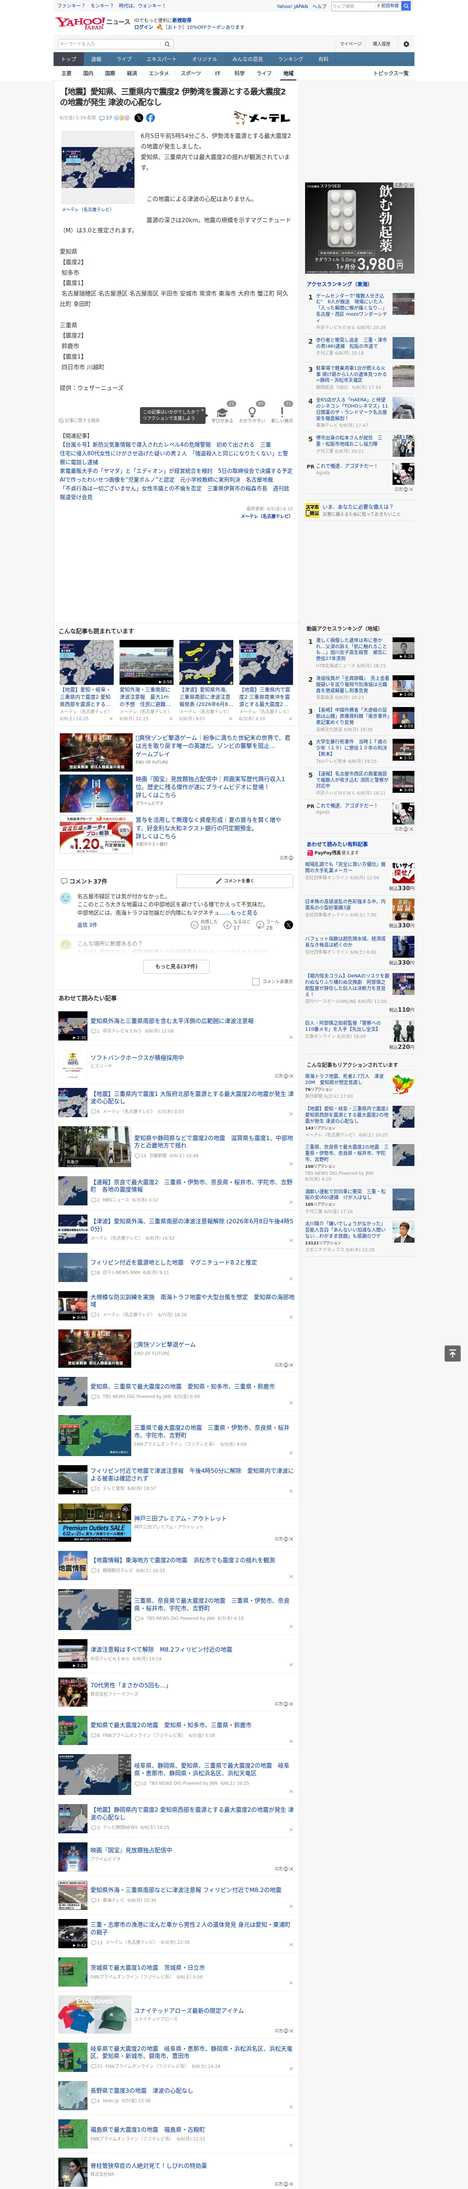The image size is (468, 2189).
Task: Select 科学 category tab
Action: (x=239, y=73)
